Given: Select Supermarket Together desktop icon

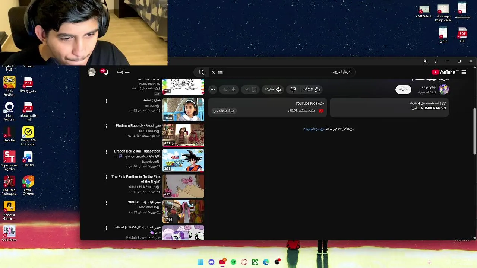Looking at the screenshot, I should (9, 161).
